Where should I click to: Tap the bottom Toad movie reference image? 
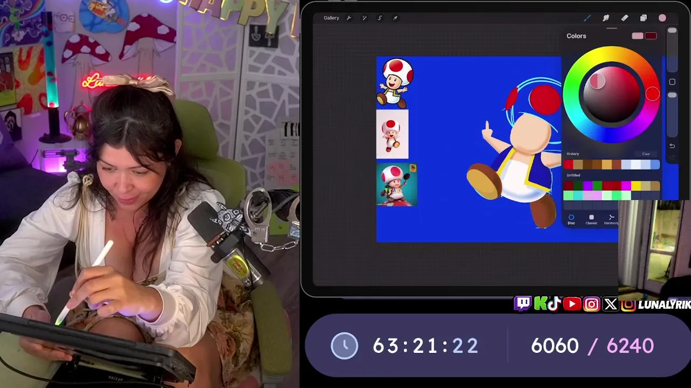tap(397, 185)
